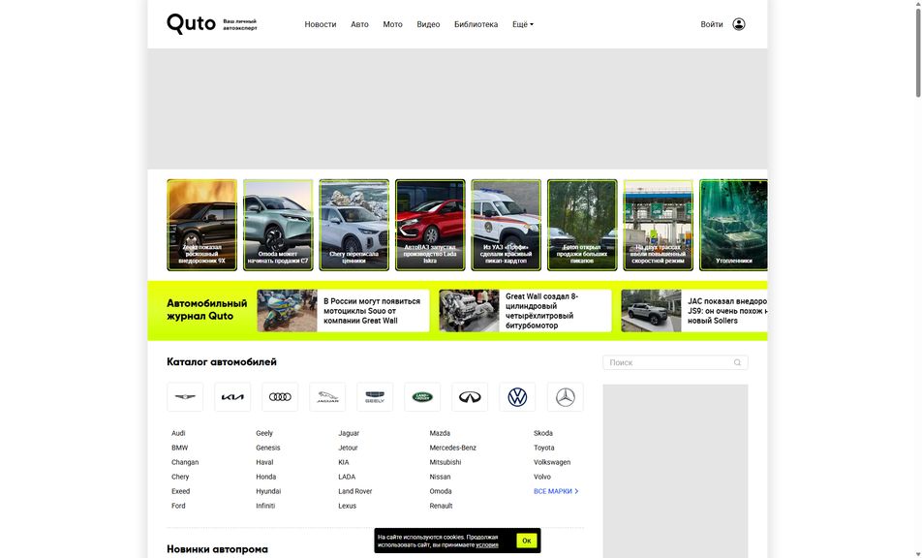The image size is (922, 558).
Task: Select the Infiniti logo tile
Action: [470, 397]
